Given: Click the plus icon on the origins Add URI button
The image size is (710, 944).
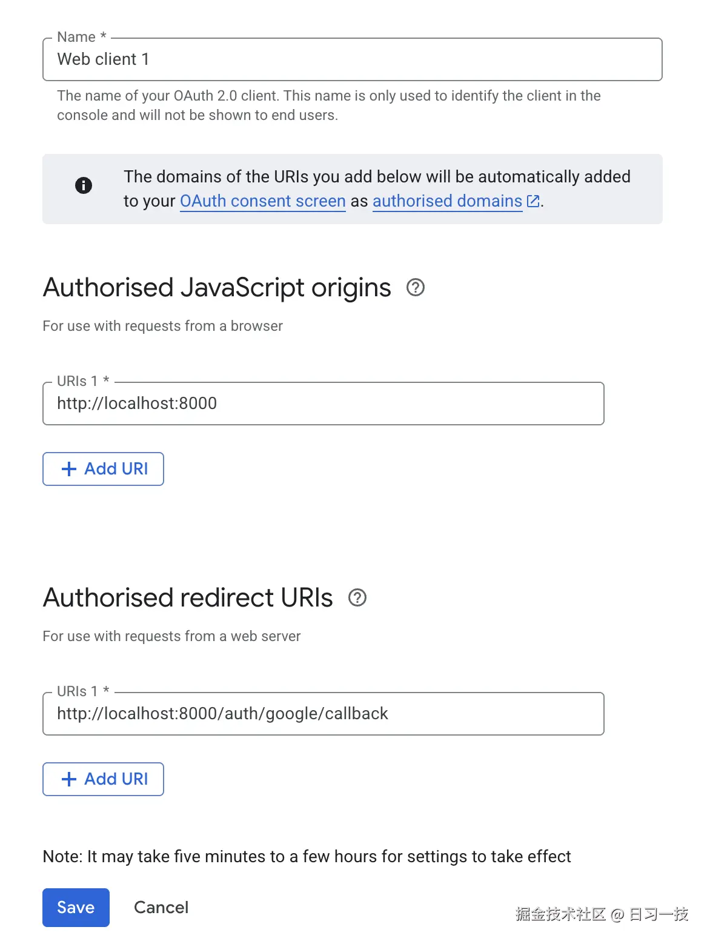Looking at the screenshot, I should (68, 469).
